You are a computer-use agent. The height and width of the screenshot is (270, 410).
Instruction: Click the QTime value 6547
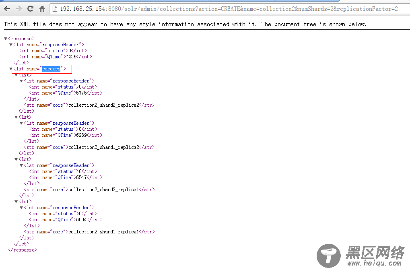click(81, 177)
